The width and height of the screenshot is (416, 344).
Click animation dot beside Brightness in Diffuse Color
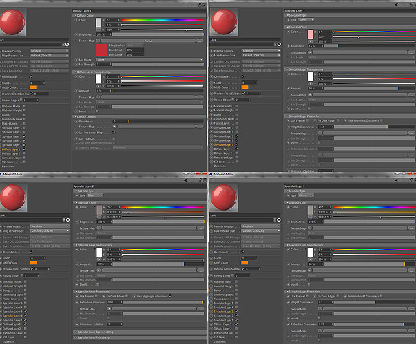pyautogui.click(x=76, y=34)
